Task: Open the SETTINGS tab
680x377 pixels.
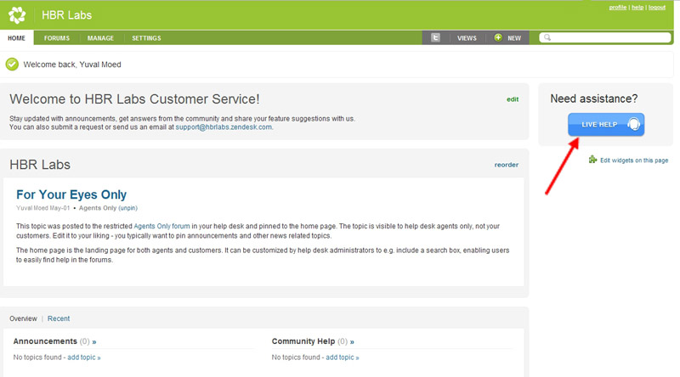Action: click(x=146, y=38)
